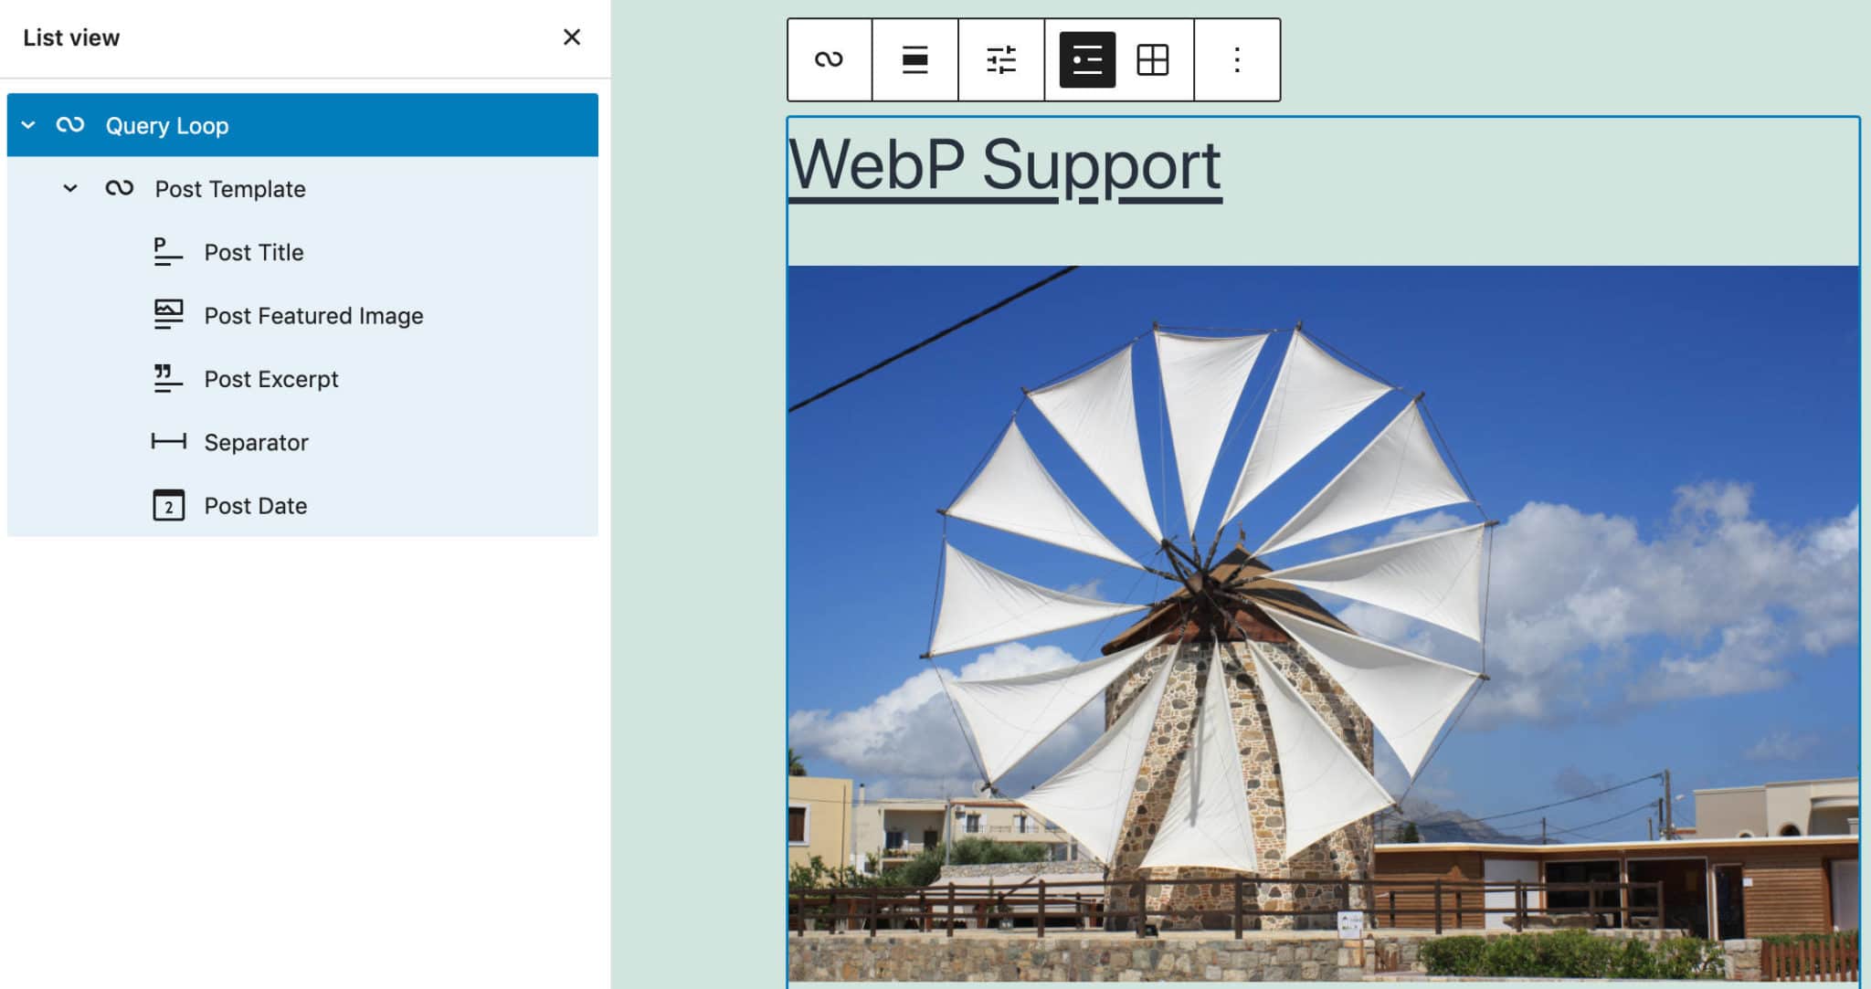Open display settings using the sliders icon
This screenshot has height=989, width=1871.
(1001, 58)
